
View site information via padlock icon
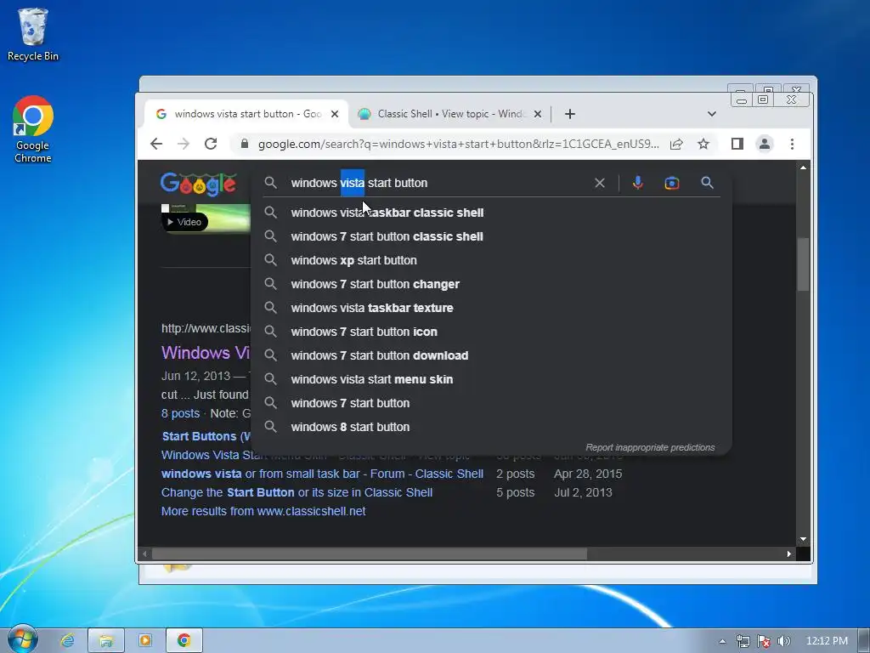point(244,144)
